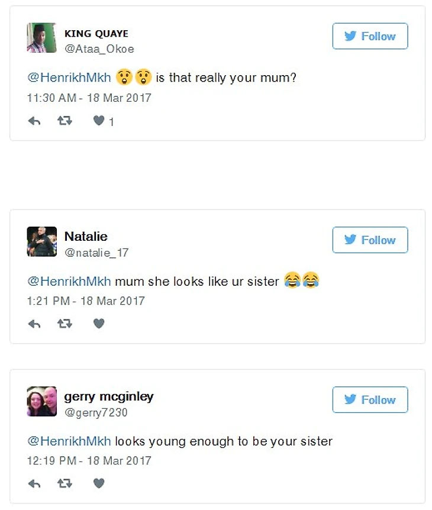The width and height of the screenshot is (432, 510).
Task: Open the 1:21 PM tweet timestamp
Action: pos(86,301)
